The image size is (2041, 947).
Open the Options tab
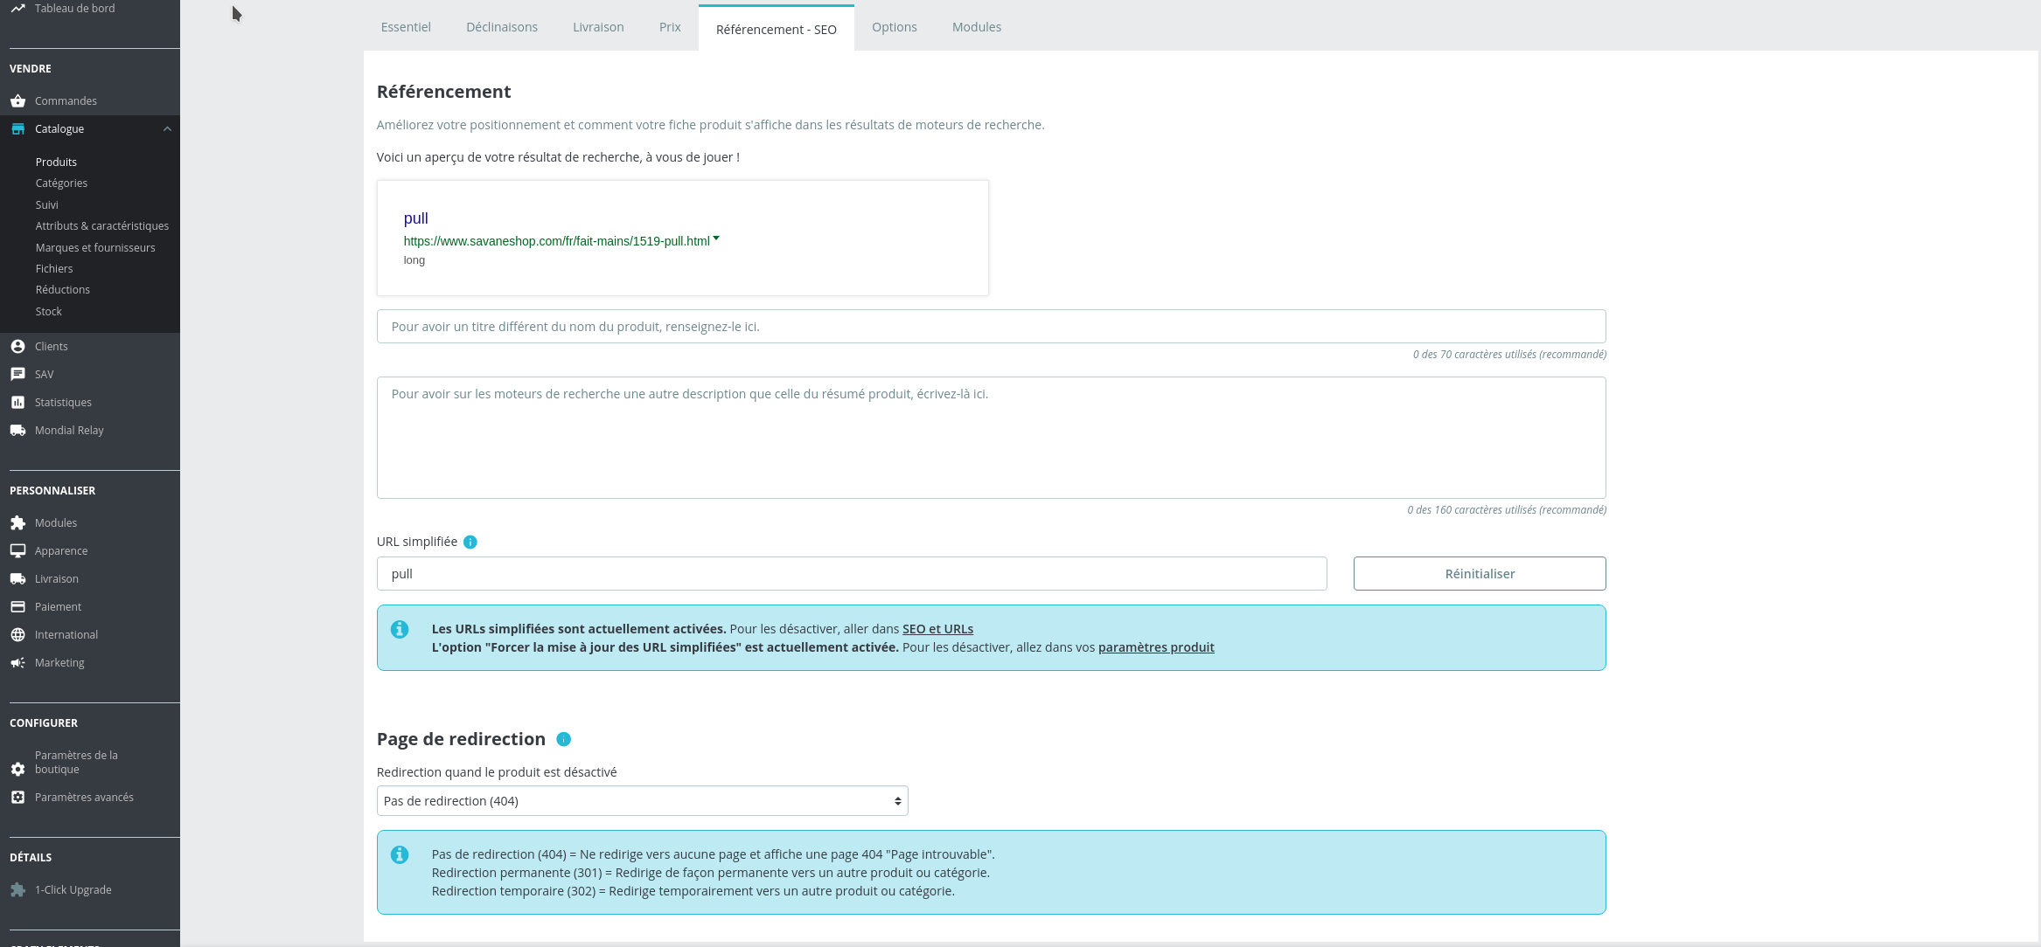coord(894,27)
